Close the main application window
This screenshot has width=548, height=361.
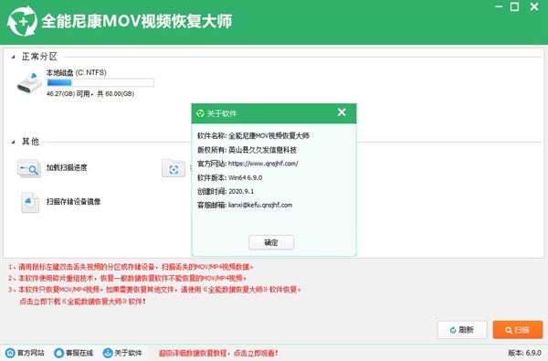534,6
